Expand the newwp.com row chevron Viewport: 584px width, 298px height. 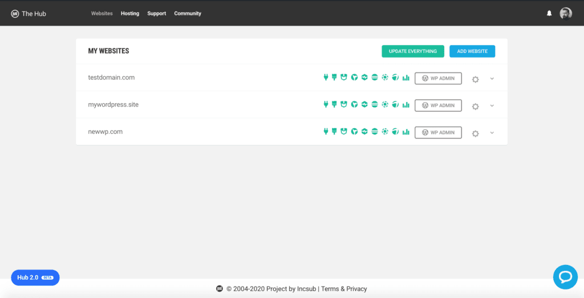(x=492, y=132)
